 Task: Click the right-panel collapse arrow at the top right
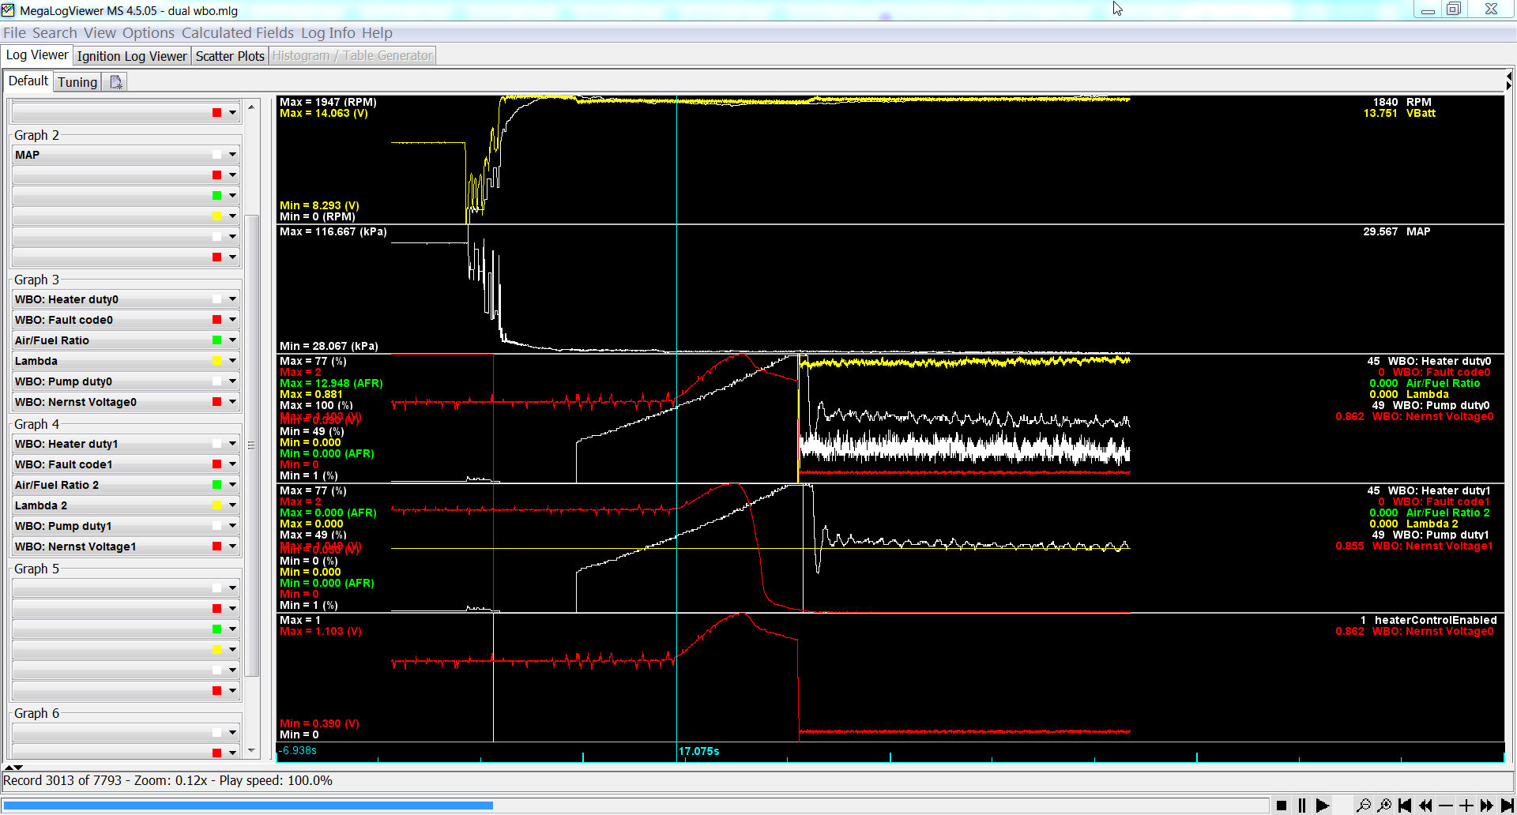(1508, 81)
